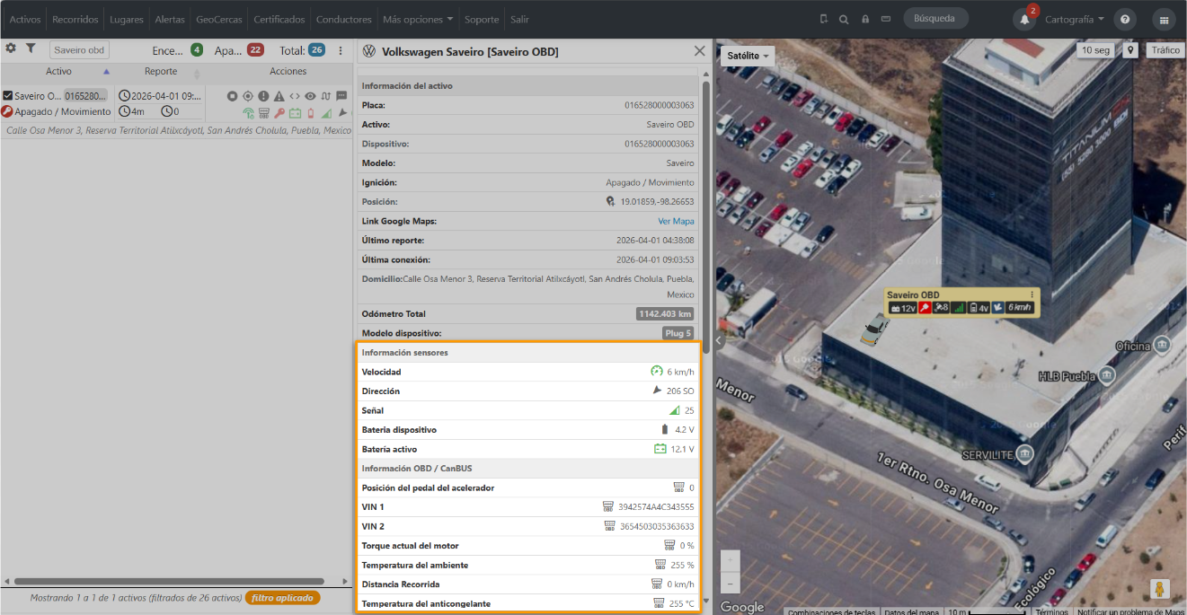Click the code brackets action icon
Image resolution: width=1187 pixels, height=615 pixels.
point(295,96)
